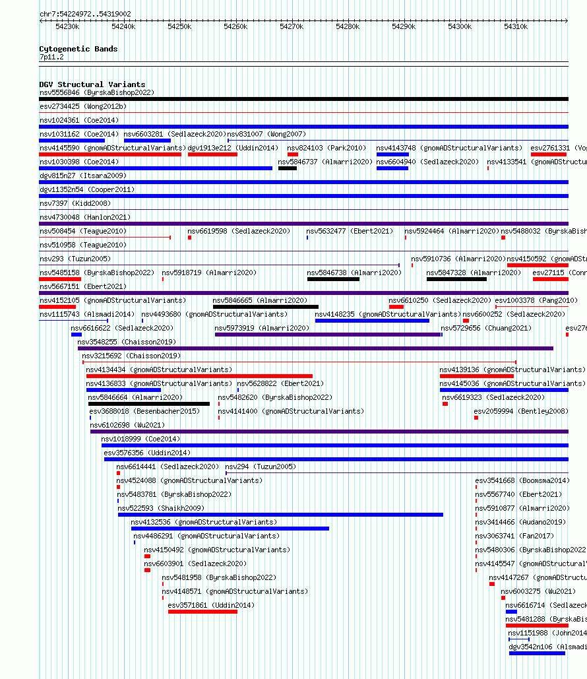
Task: Open esv3576356 (Uddin2014) variant
Action: click(147, 453)
